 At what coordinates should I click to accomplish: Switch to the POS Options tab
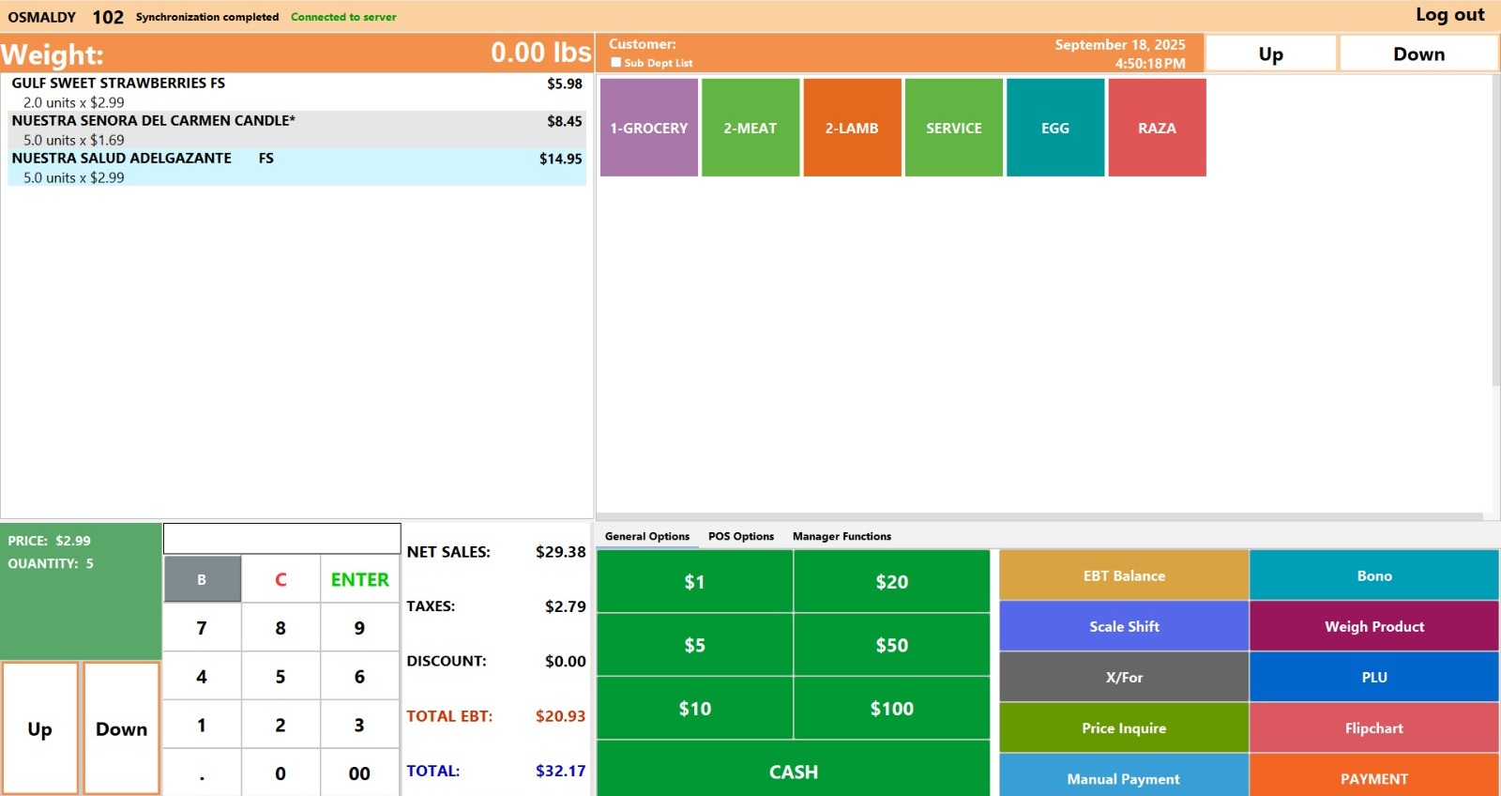(x=741, y=536)
